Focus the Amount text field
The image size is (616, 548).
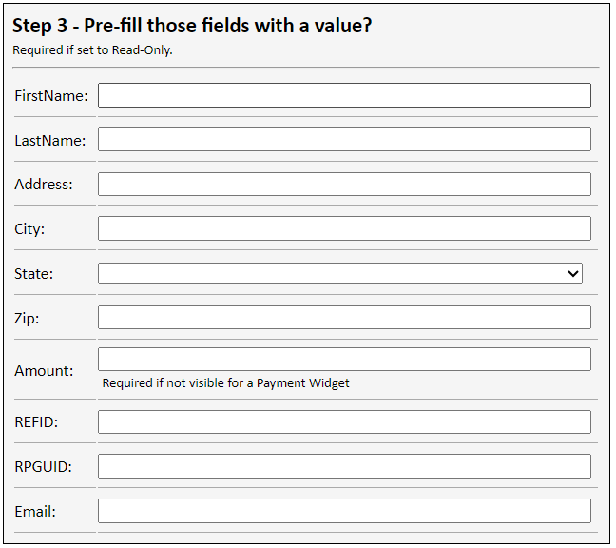344,359
